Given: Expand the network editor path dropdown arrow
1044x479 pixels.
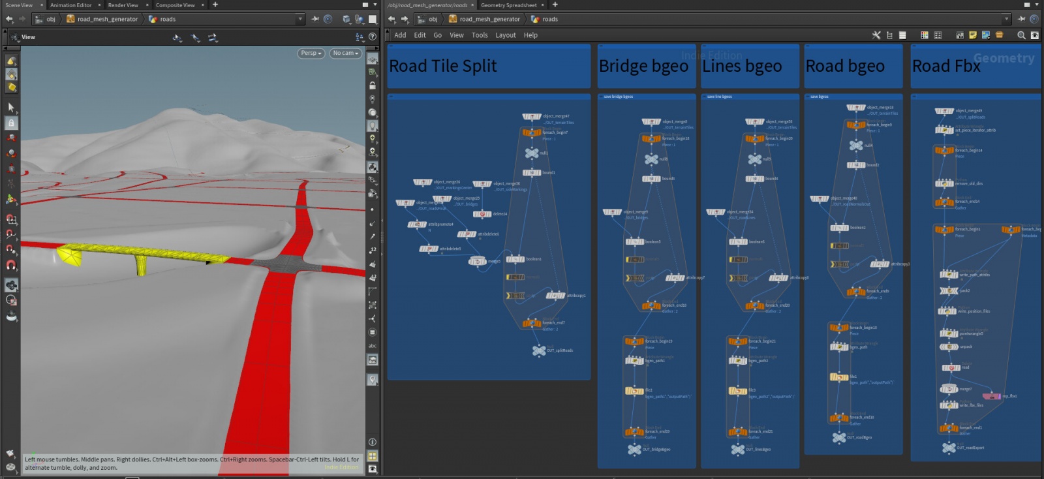Looking at the screenshot, I should tap(1007, 19).
